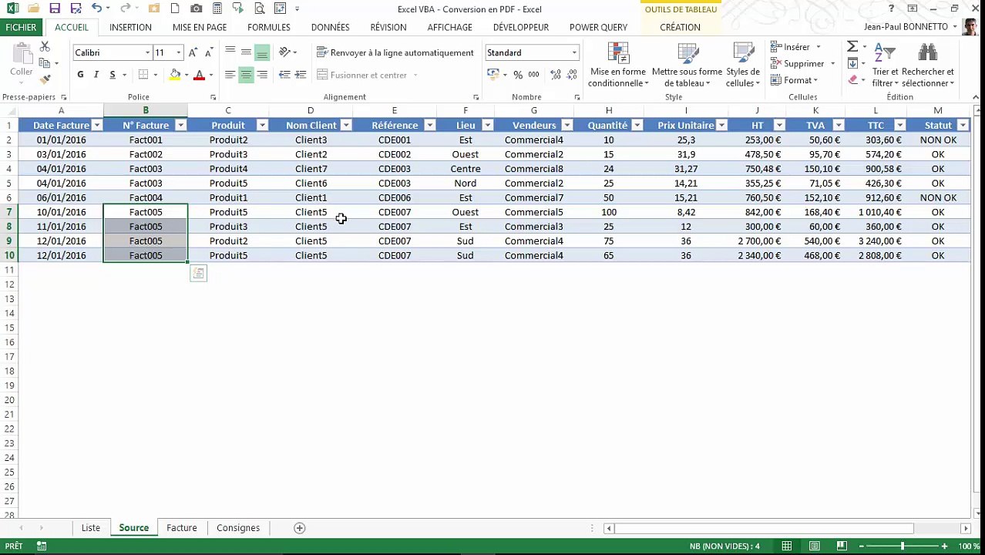Open the Nombre dialog launcher icon
The height and width of the screenshot is (555, 985).
pyautogui.click(x=577, y=98)
